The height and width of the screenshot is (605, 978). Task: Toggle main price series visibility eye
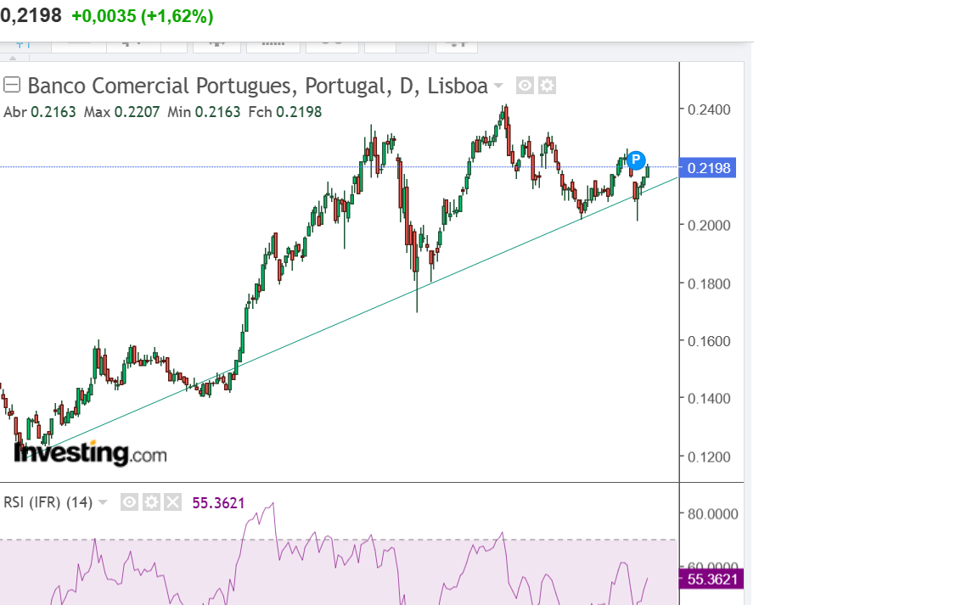[526, 86]
